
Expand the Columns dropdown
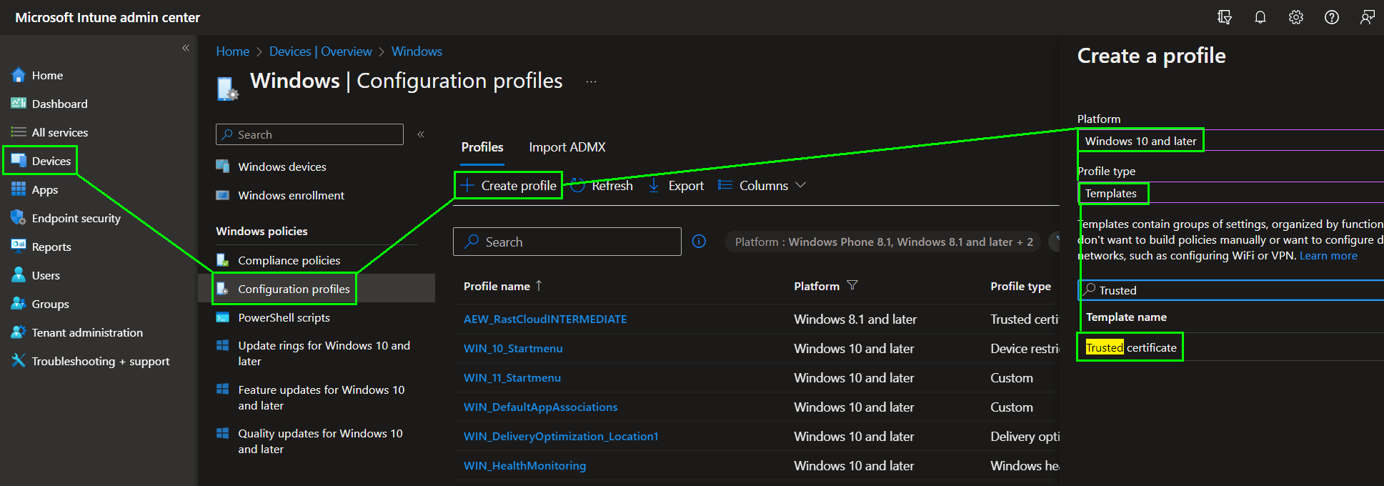coord(762,185)
